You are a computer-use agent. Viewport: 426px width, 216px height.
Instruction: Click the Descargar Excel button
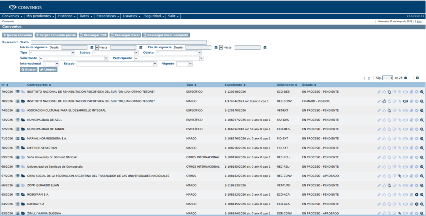pyautogui.click(x=125, y=35)
